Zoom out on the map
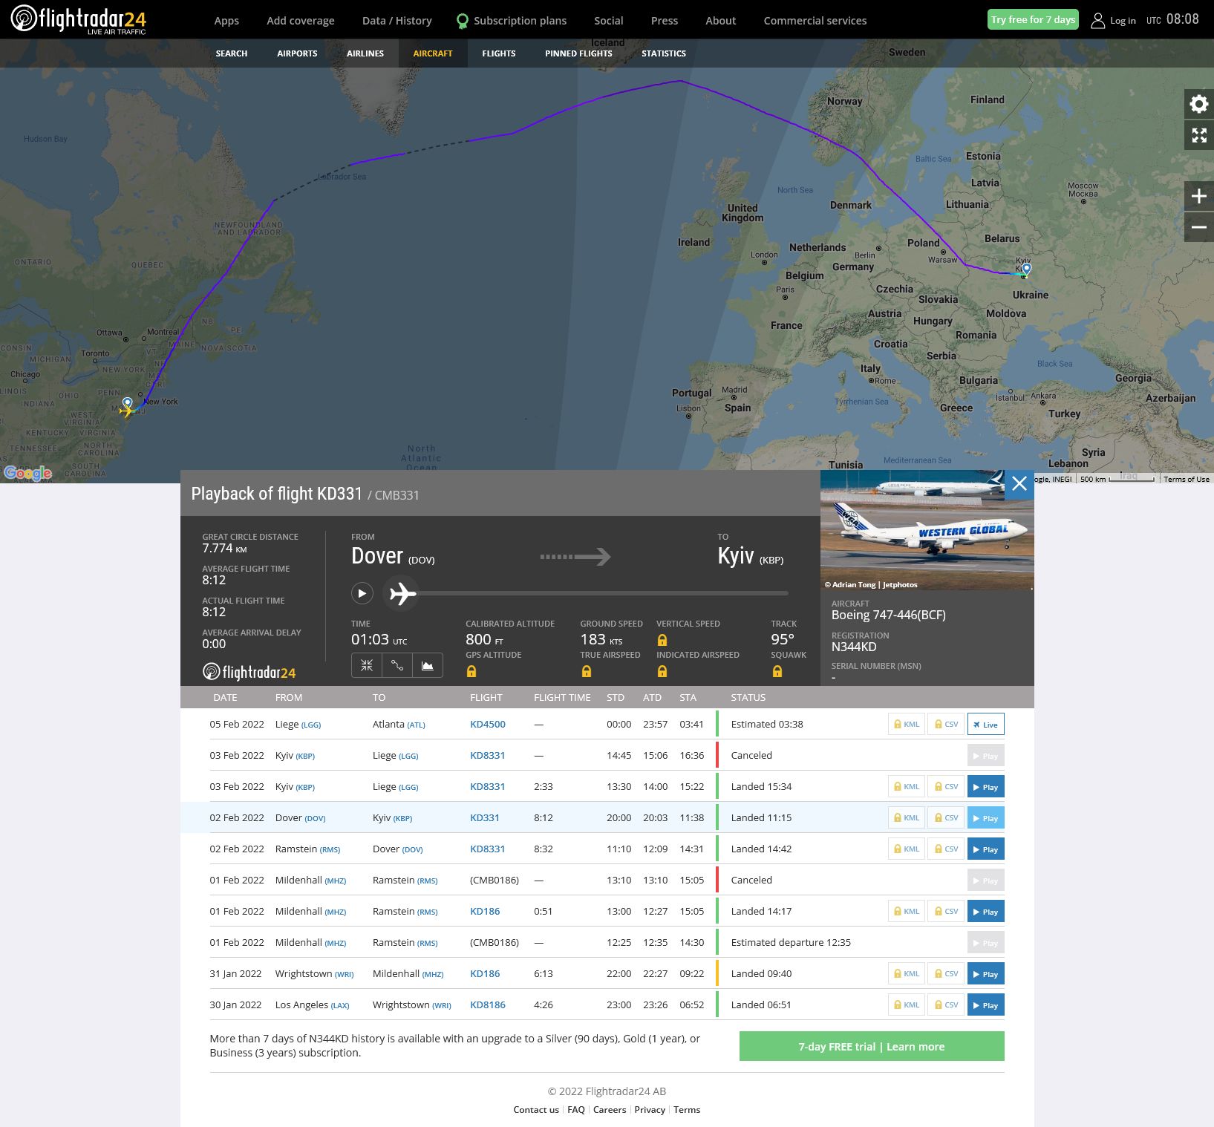This screenshot has height=1127, width=1214. (1198, 227)
